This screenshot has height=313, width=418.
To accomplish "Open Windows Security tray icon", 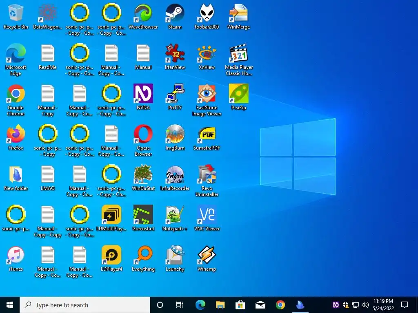I will pyautogui.click(x=346, y=305).
